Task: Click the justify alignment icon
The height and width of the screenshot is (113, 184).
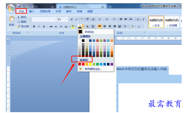Action: (x=115, y=26)
